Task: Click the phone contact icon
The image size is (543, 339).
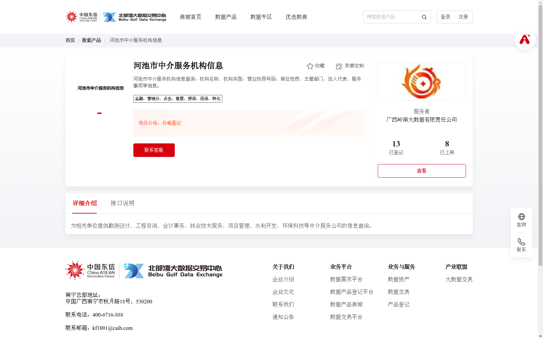Action: (522, 242)
